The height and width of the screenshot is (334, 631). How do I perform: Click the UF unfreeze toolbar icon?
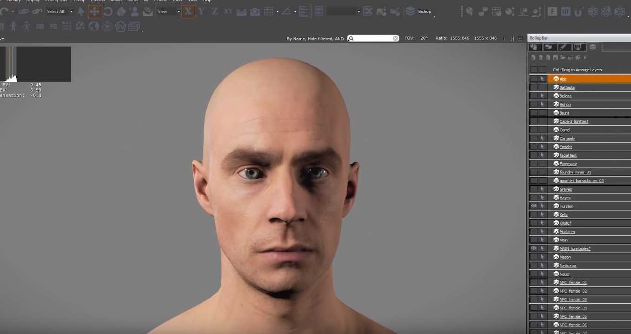click(566, 11)
